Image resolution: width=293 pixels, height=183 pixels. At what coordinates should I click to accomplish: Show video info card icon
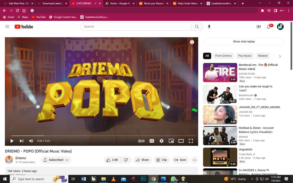pos(192,42)
